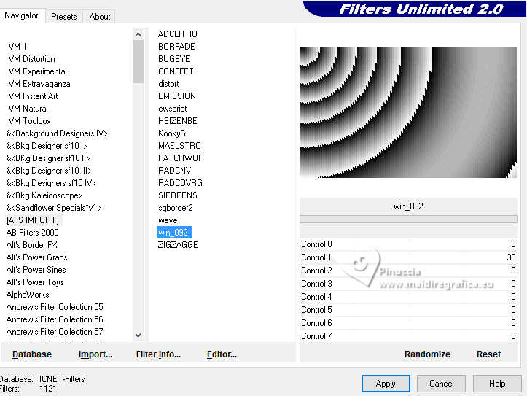Image resolution: width=527 pixels, height=396 pixels.
Task: Click the category list scroll down arrow
Action: pos(138,335)
